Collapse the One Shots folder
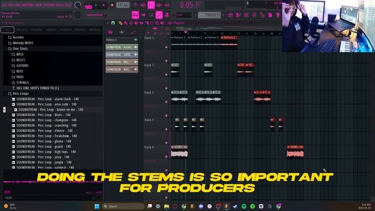The height and width of the screenshot is (211, 375). (18, 49)
